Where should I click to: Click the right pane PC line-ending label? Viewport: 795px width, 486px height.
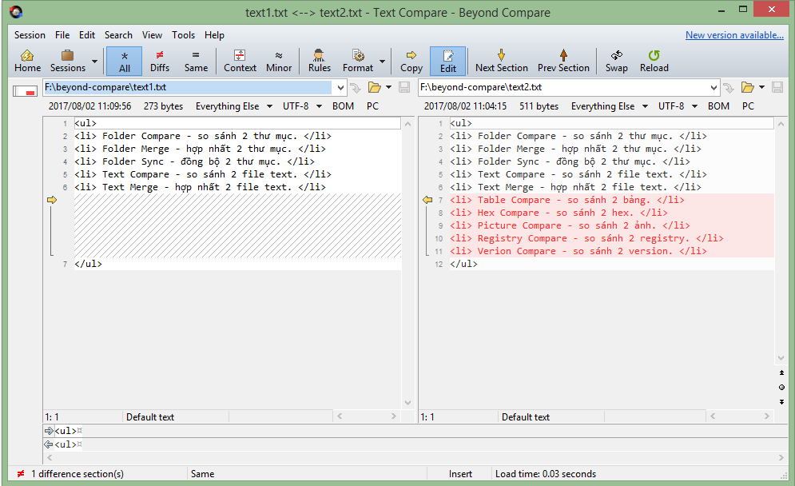[x=748, y=106]
